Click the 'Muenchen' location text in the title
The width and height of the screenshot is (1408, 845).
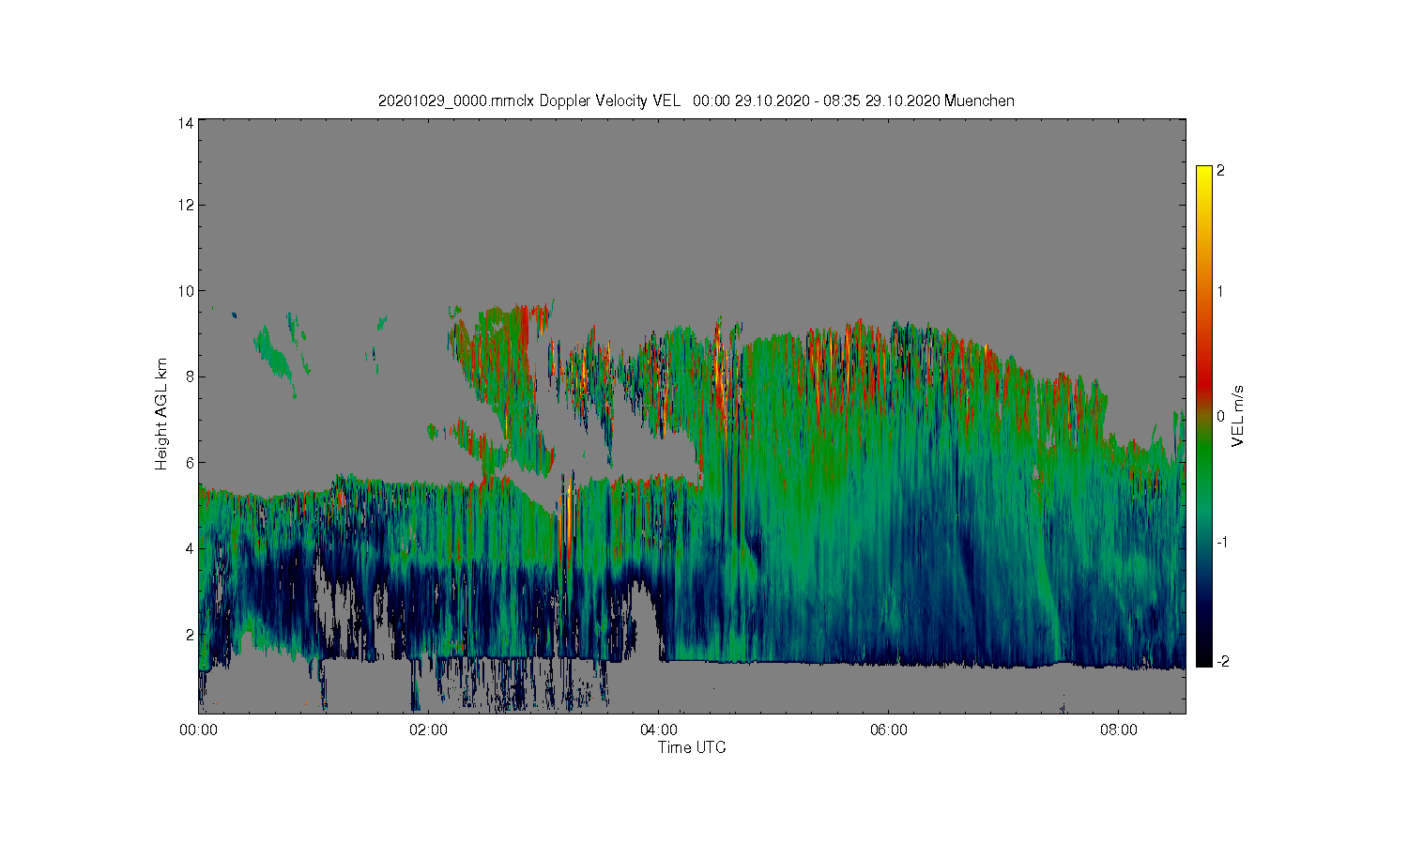[x=979, y=100]
